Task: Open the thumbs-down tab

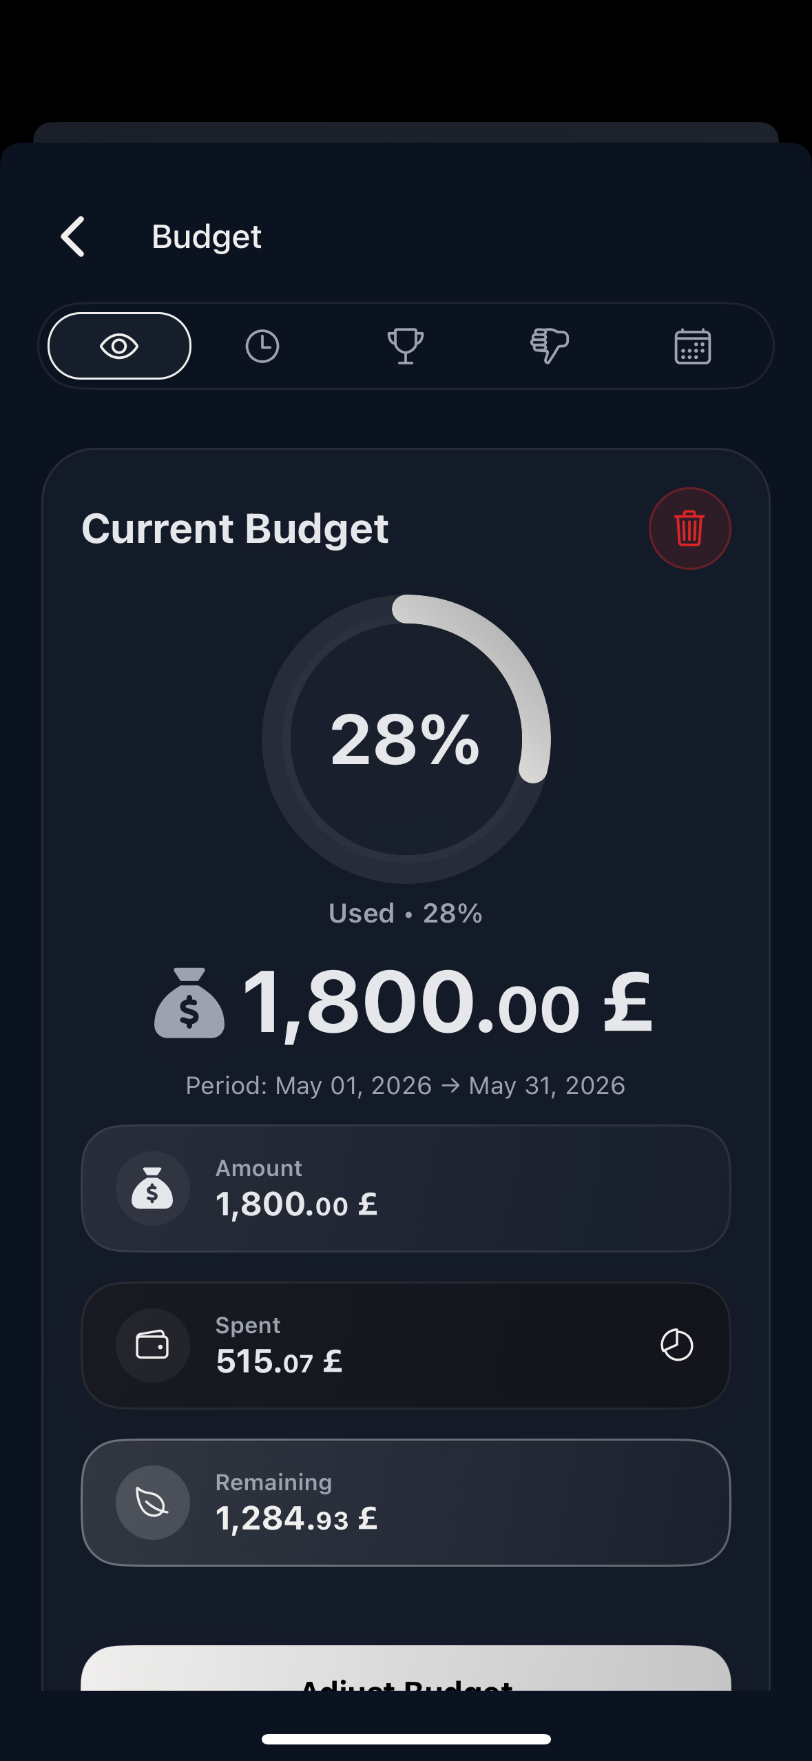Action: (x=550, y=346)
